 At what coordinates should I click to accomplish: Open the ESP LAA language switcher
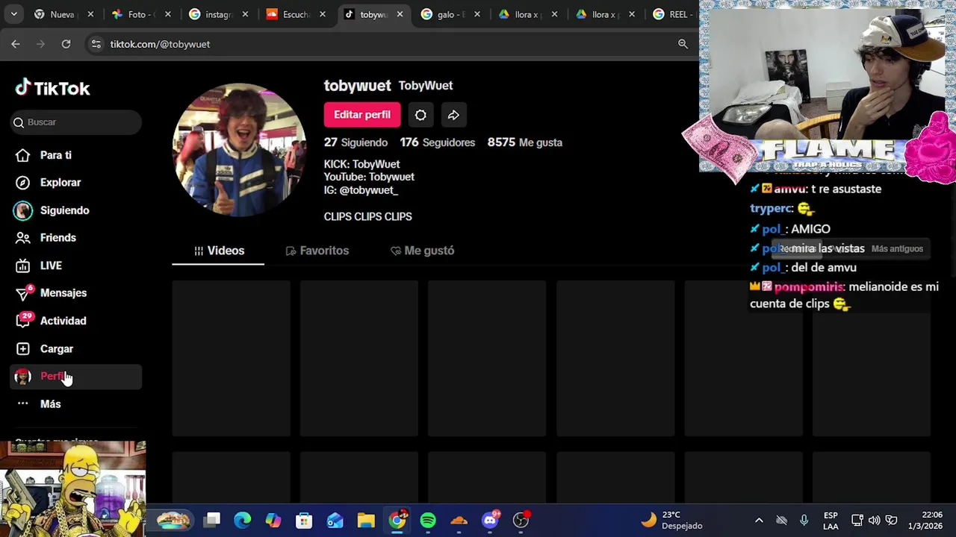coord(831,521)
